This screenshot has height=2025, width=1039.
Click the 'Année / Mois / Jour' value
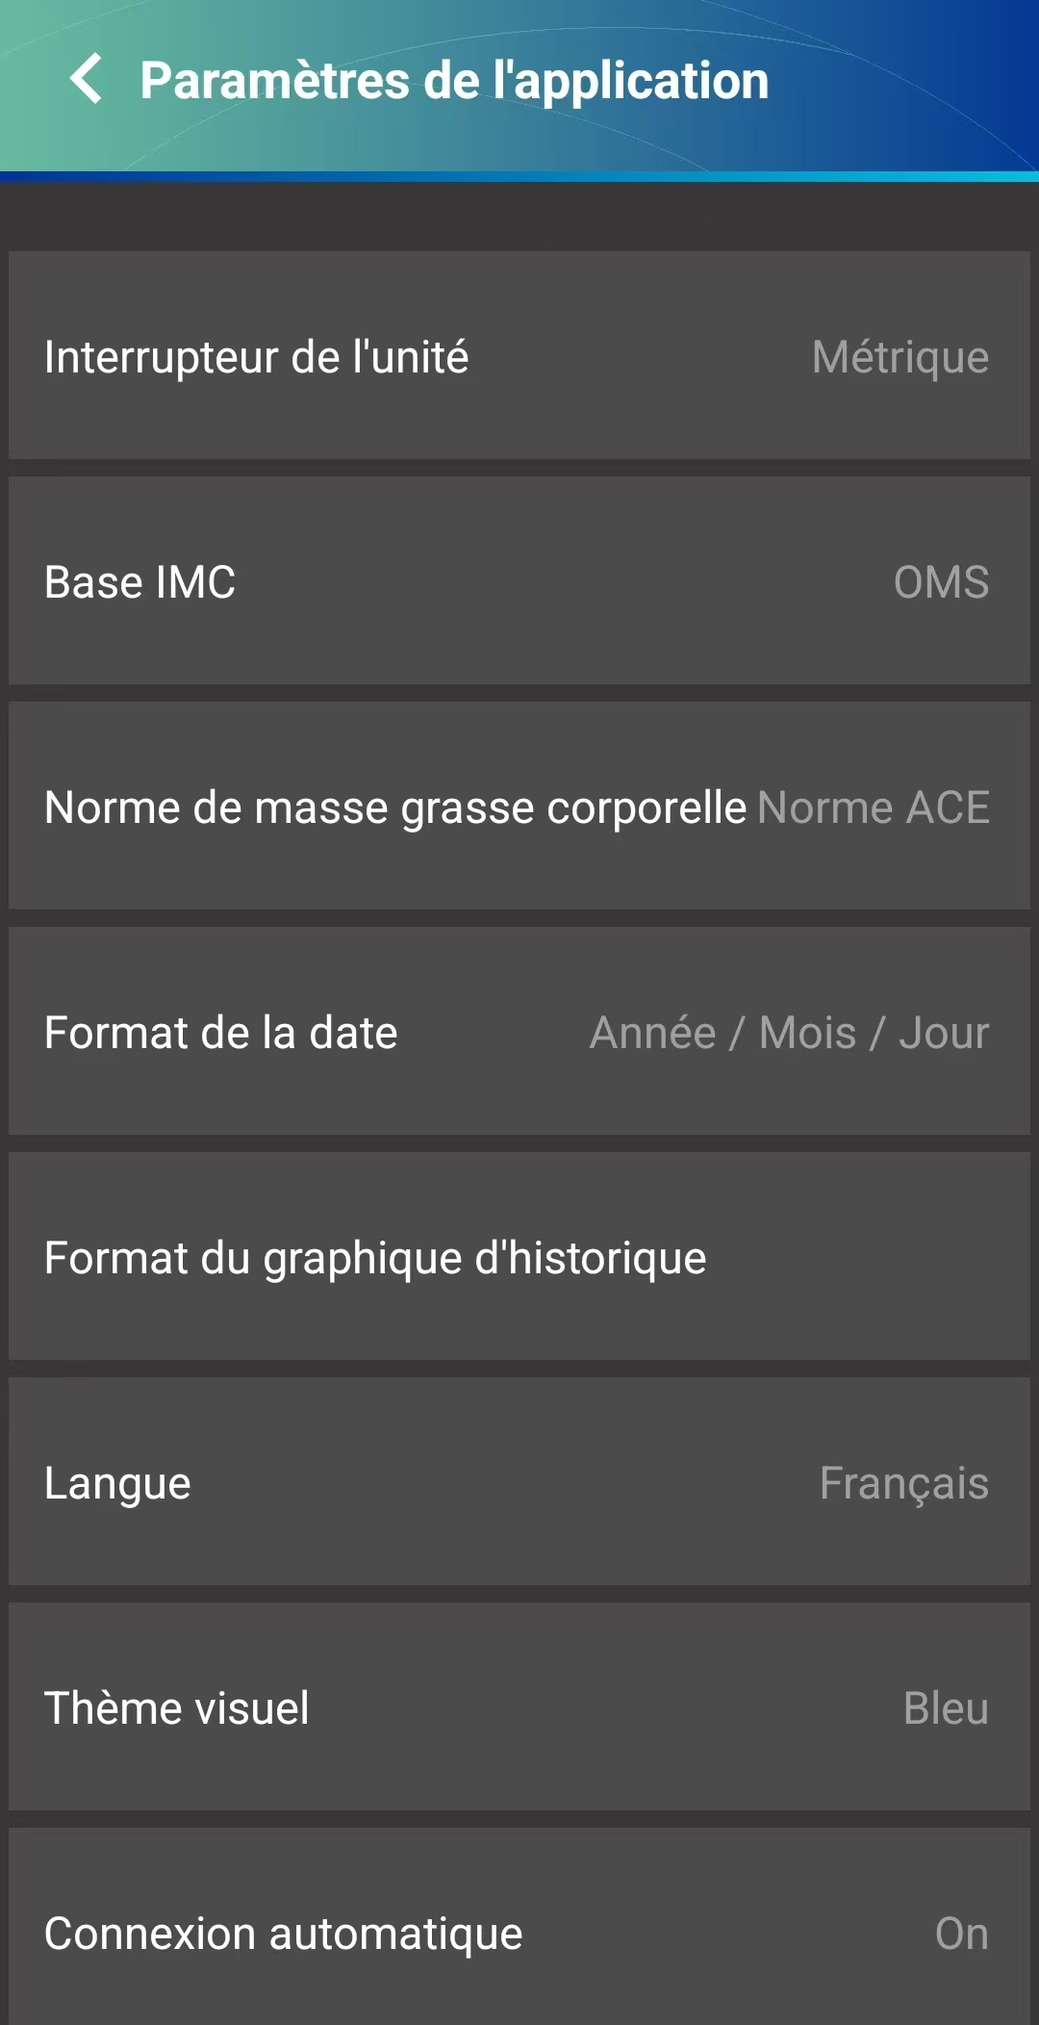click(x=789, y=1033)
